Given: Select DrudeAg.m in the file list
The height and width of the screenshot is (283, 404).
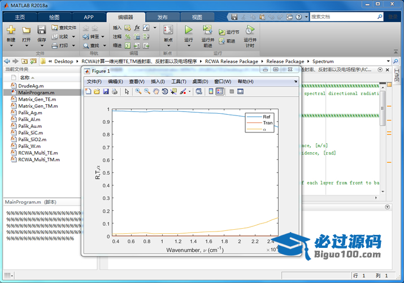Looking at the screenshot, I should [31, 86].
